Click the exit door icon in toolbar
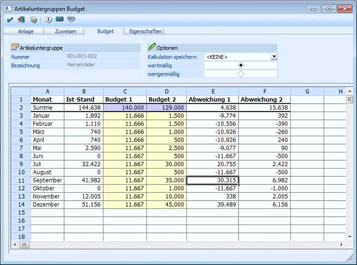This screenshot has height=265, width=357. (22, 19)
